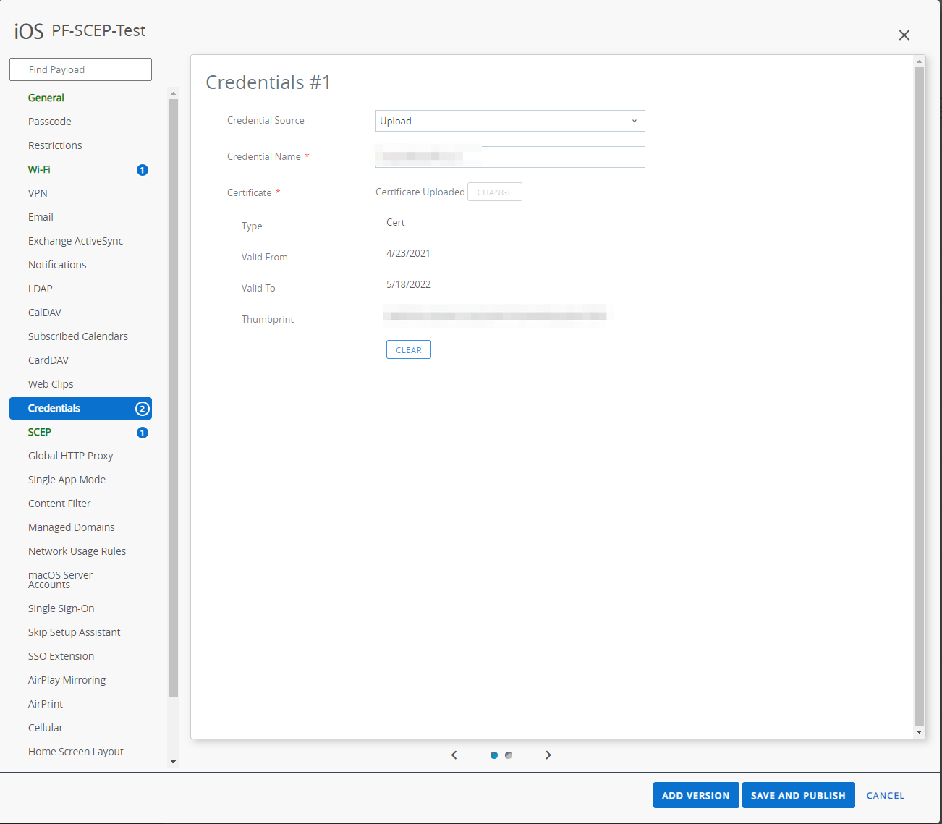The width and height of the screenshot is (942, 824).
Task: Click ADD VERSION
Action: click(695, 794)
